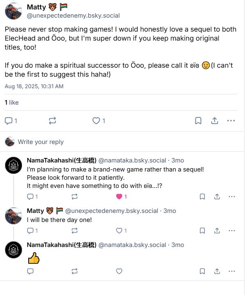Image resolution: width=247 pixels, height=295 pixels.
Task: Open more options on main post
Action: tap(231, 121)
